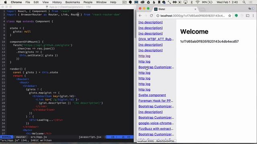Click the javascript.jsx filetype indicator
Viewport: 257px width, 144px height.
click(90, 137)
